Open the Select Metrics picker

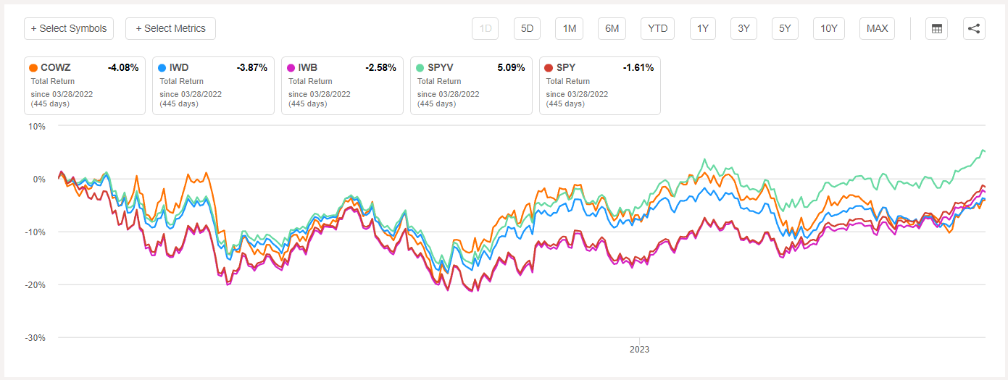(170, 29)
